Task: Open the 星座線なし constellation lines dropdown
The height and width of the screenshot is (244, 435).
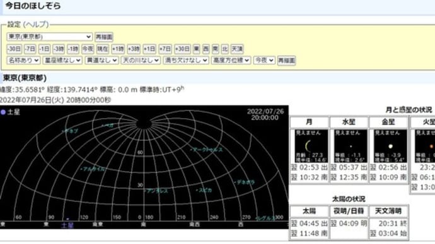Action: pyautogui.click(x=62, y=60)
